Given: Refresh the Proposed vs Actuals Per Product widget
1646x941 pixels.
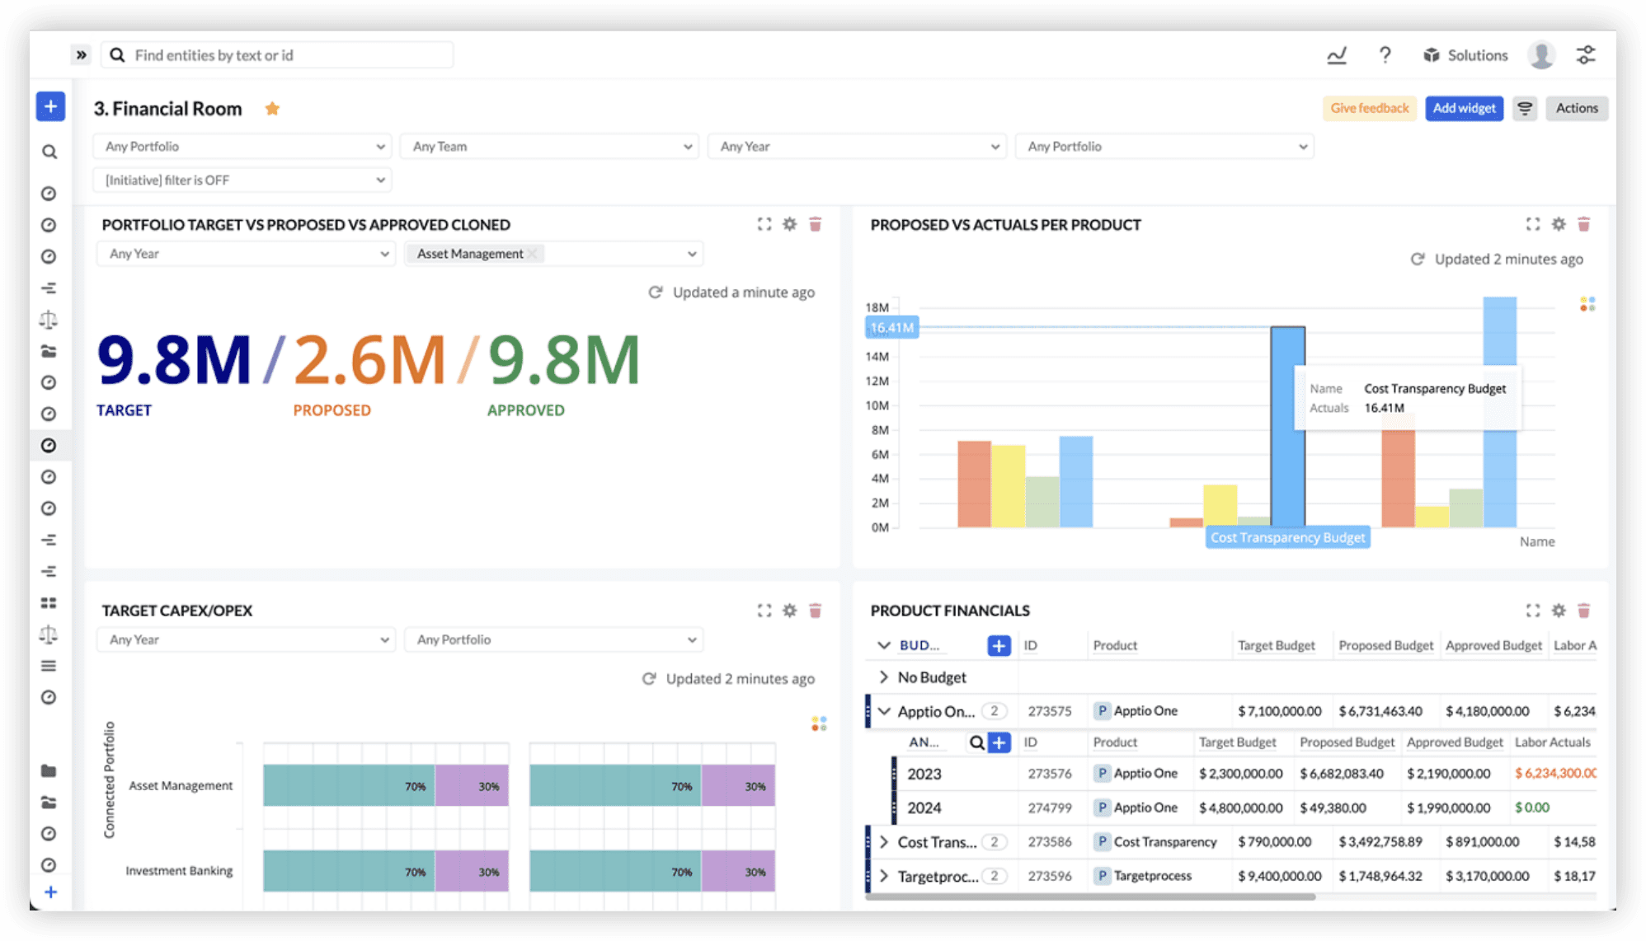Looking at the screenshot, I should (x=1418, y=260).
